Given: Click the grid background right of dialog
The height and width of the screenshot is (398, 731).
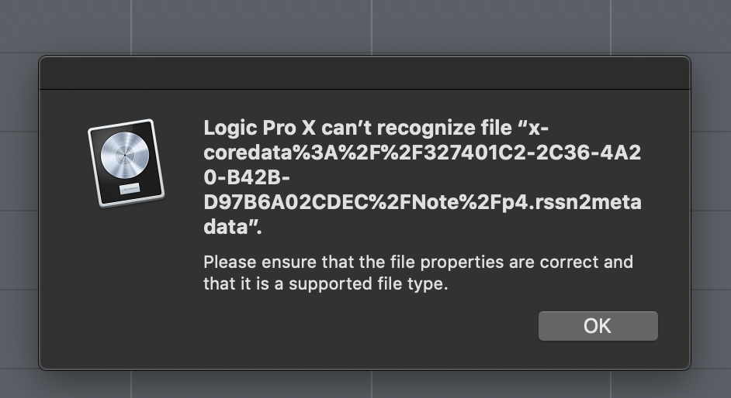Looking at the screenshot, I should coord(711,209).
